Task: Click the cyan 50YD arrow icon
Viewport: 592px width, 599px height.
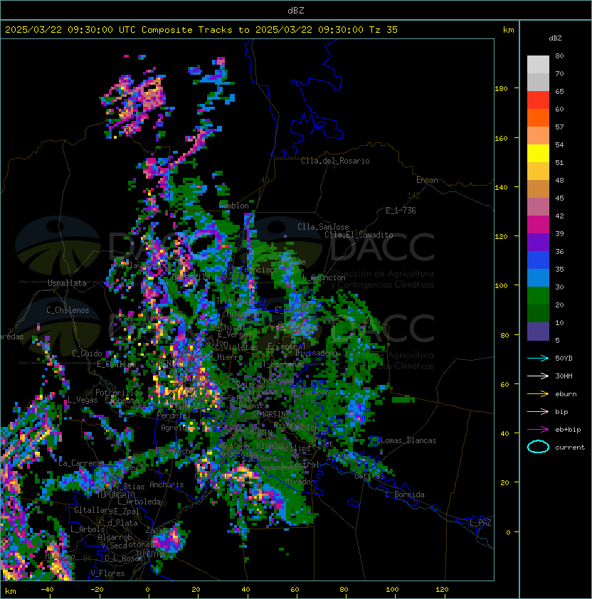Action: pos(538,358)
